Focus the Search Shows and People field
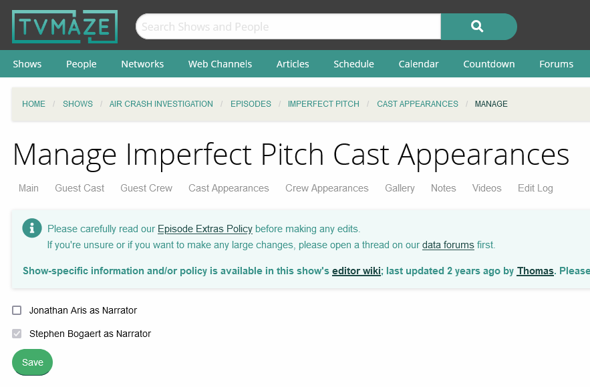Image resolution: width=590 pixels, height=387 pixels. [x=288, y=27]
